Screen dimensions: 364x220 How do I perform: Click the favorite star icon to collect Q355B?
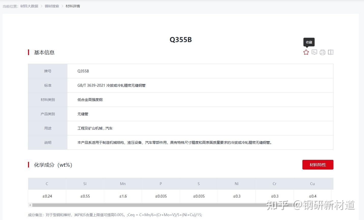click(x=306, y=52)
